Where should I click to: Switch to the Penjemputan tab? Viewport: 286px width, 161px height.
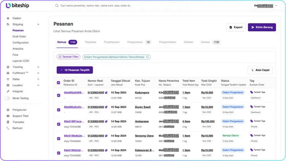[112, 42]
